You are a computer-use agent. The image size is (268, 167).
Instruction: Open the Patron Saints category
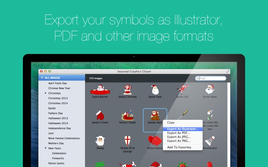point(56,163)
